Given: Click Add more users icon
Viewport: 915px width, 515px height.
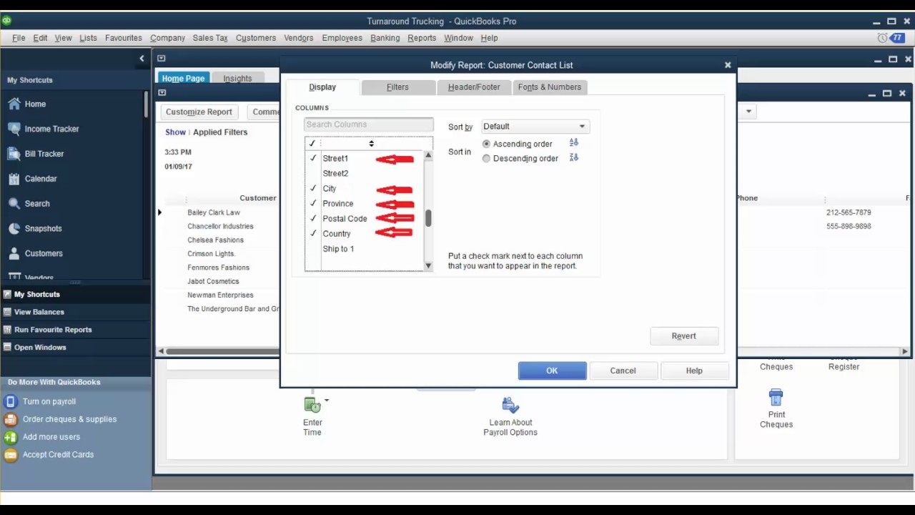Looking at the screenshot, I should click(x=11, y=437).
